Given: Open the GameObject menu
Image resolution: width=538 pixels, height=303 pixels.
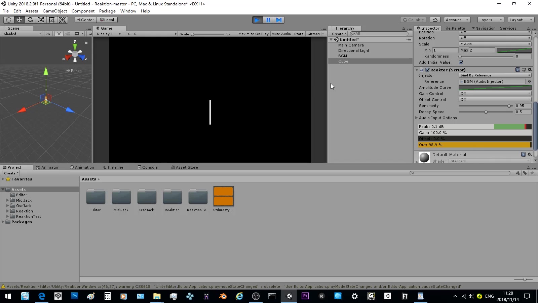Looking at the screenshot, I should 54,11.
